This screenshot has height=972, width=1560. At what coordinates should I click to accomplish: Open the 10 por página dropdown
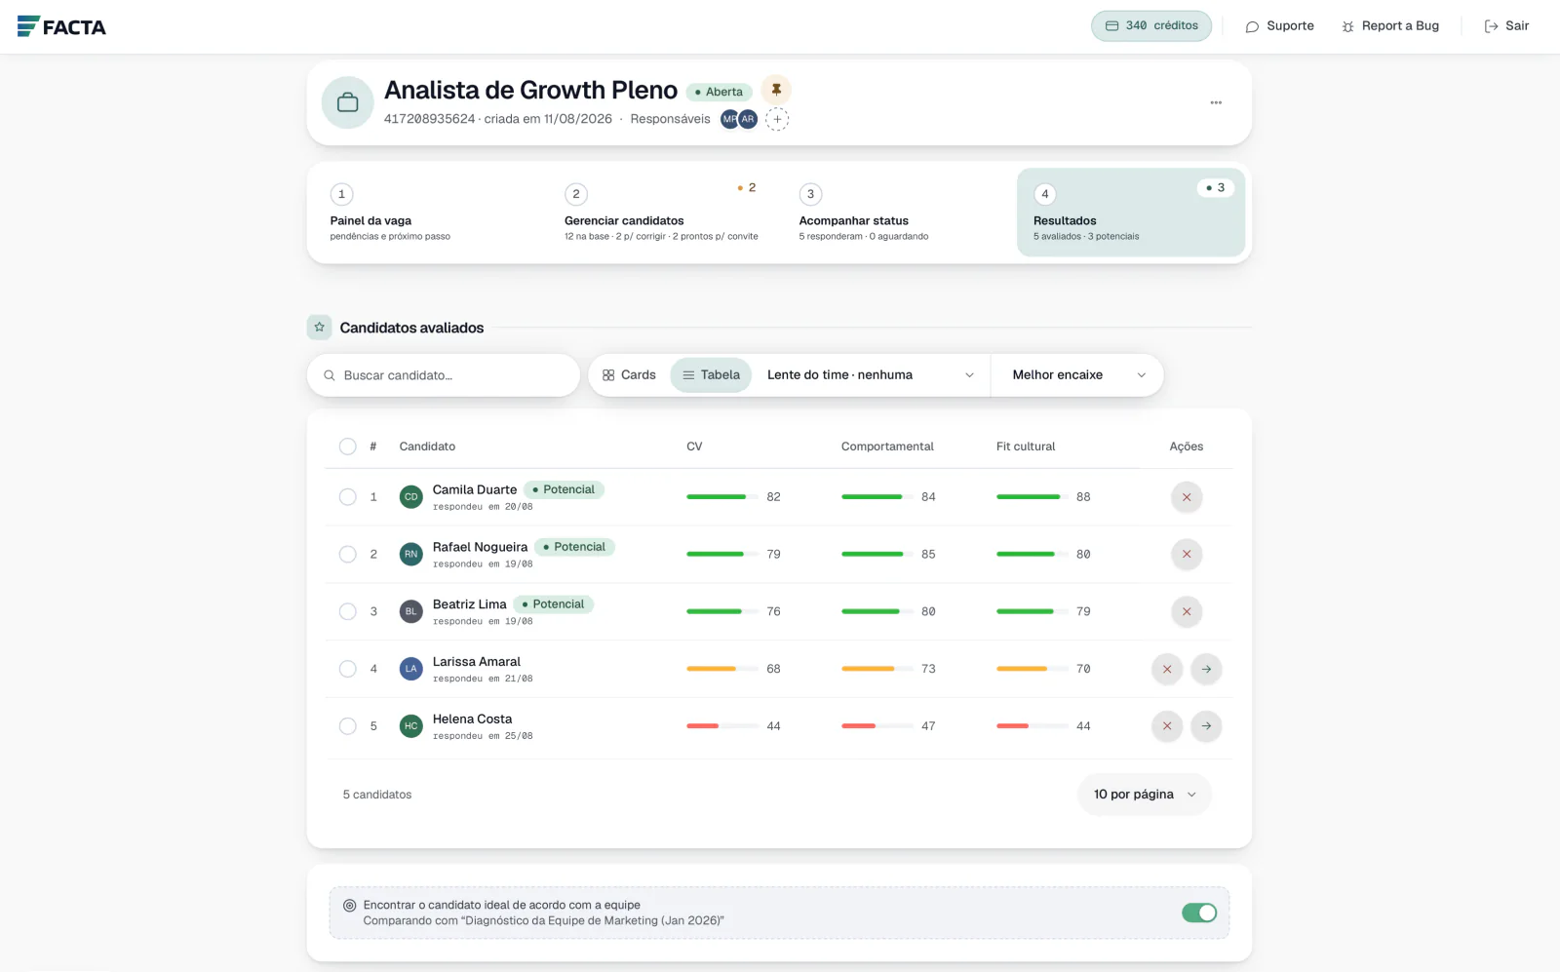tap(1145, 795)
